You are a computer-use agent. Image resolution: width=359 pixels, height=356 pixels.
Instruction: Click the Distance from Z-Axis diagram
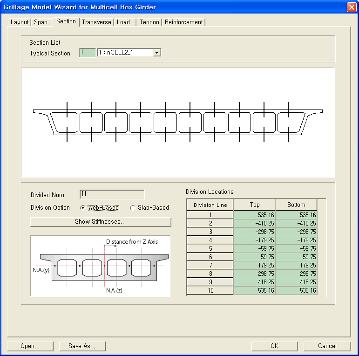[x=100, y=266]
